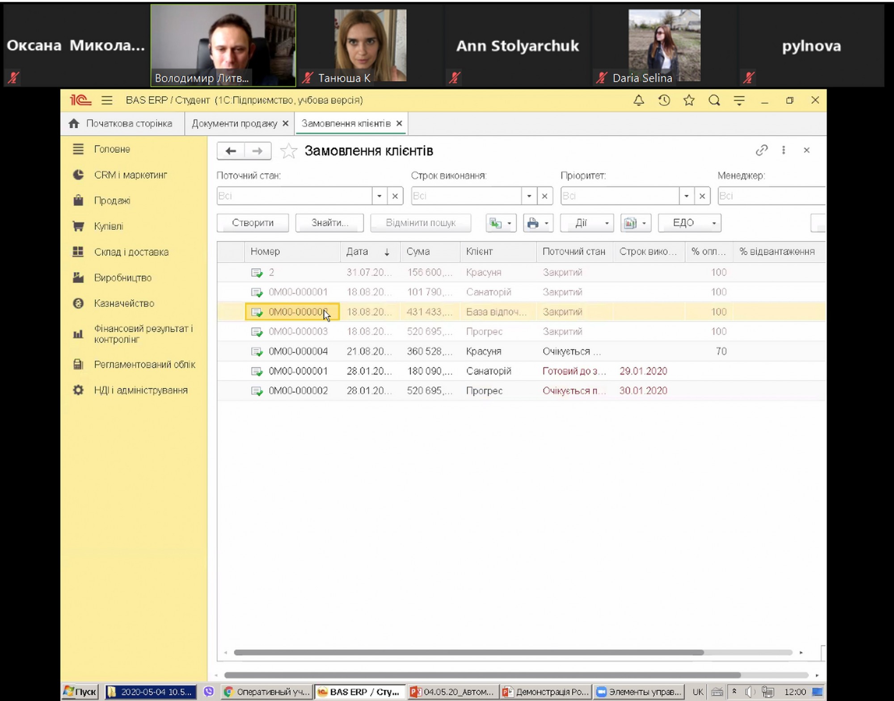Select order 0М00-000003 row
The height and width of the screenshot is (701, 894).
pyautogui.click(x=521, y=332)
